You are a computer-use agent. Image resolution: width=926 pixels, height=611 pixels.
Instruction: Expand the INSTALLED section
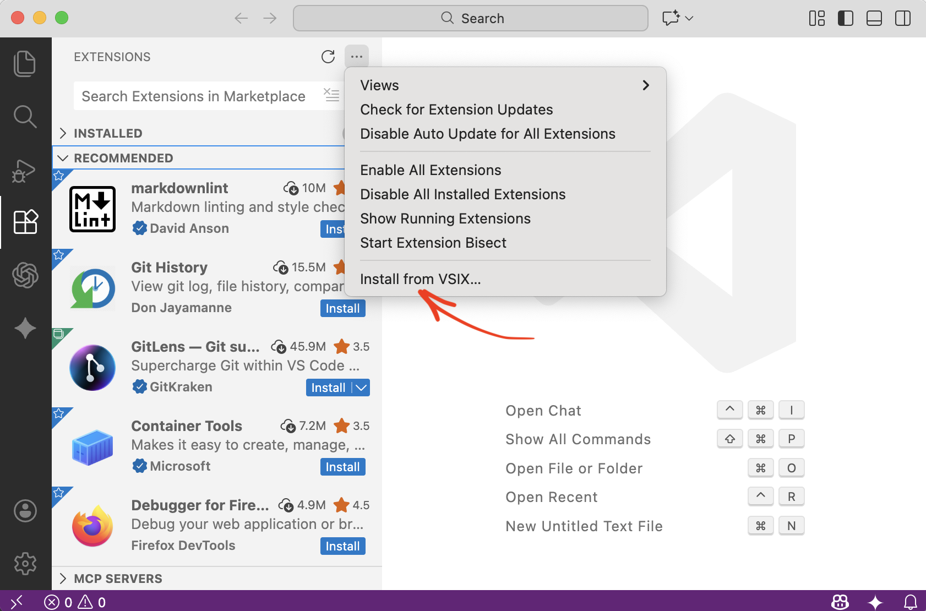click(108, 133)
